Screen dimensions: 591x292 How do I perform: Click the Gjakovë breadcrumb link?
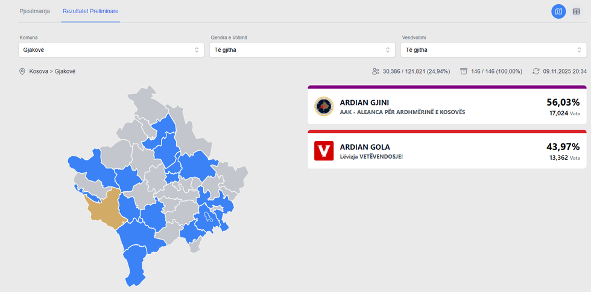tap(65, 71)
